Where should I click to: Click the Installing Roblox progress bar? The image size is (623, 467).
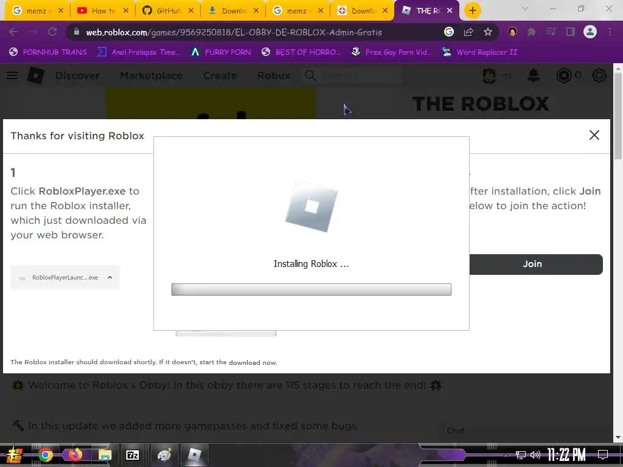coord(311,289)
